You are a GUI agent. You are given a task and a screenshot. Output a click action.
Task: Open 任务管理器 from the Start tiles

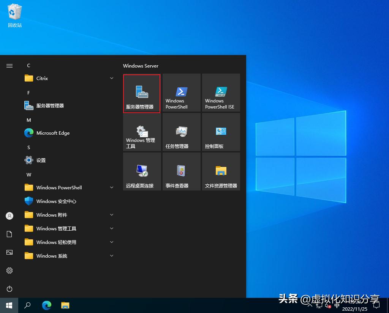point(181,132)
